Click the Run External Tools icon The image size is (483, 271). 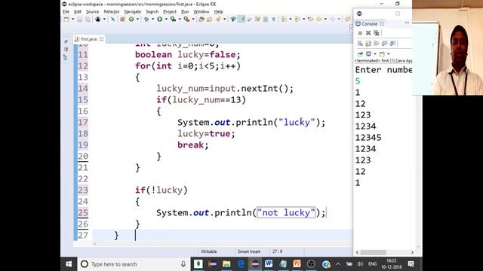[x=186, y=19]
